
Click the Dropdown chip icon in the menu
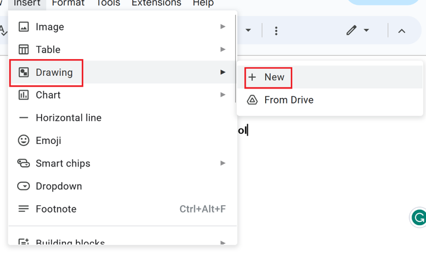pos(24,186)
